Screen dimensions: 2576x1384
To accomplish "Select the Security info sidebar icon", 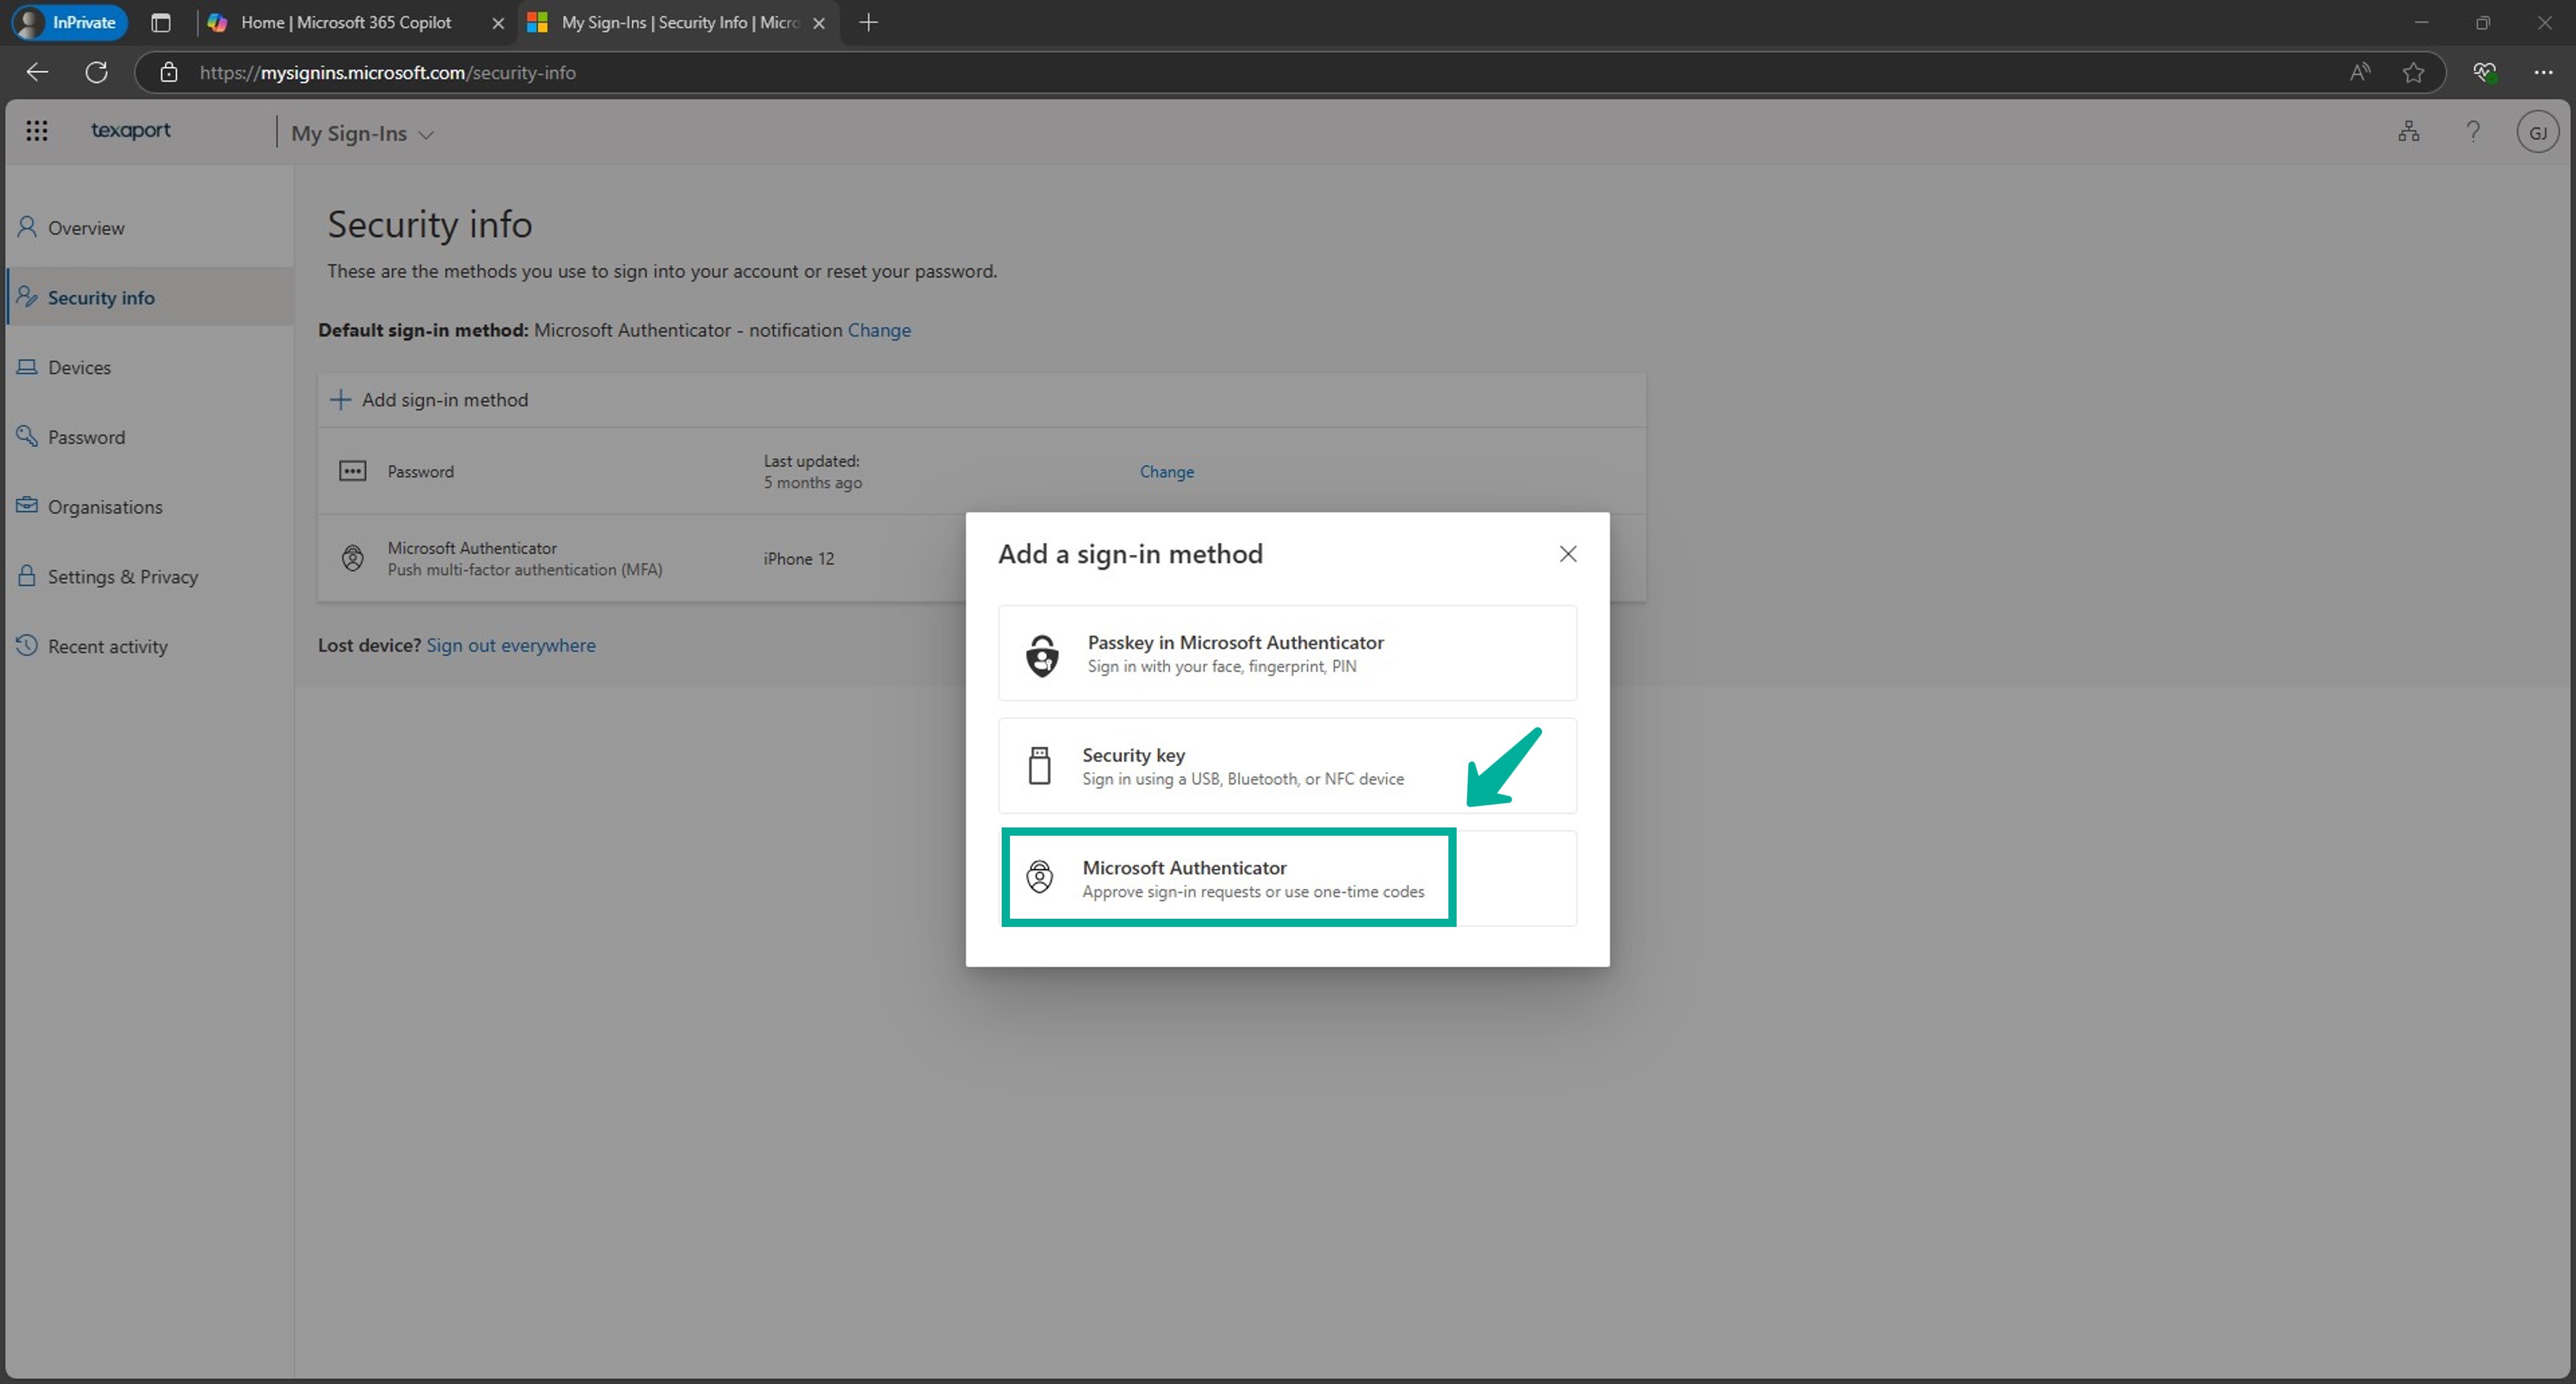I will click(27, 297).
